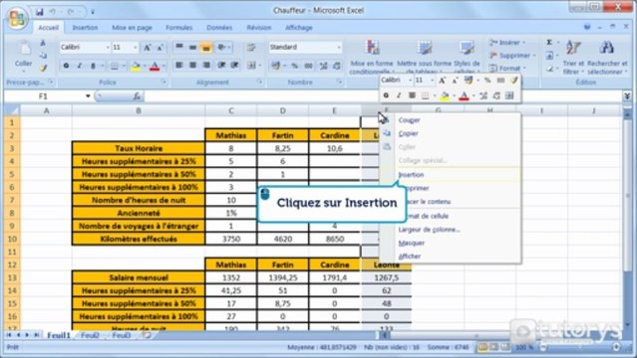This screenshot has width=637, height=358.
Task: Add a decimal place in ribbon Nombre group
Action: 323,66
